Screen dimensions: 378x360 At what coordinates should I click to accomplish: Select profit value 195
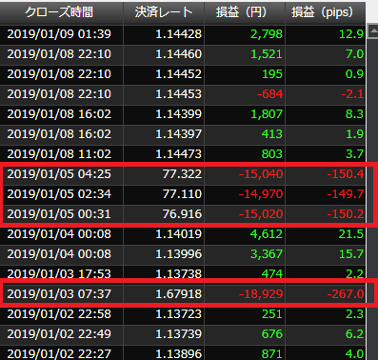tap(272, 73)
